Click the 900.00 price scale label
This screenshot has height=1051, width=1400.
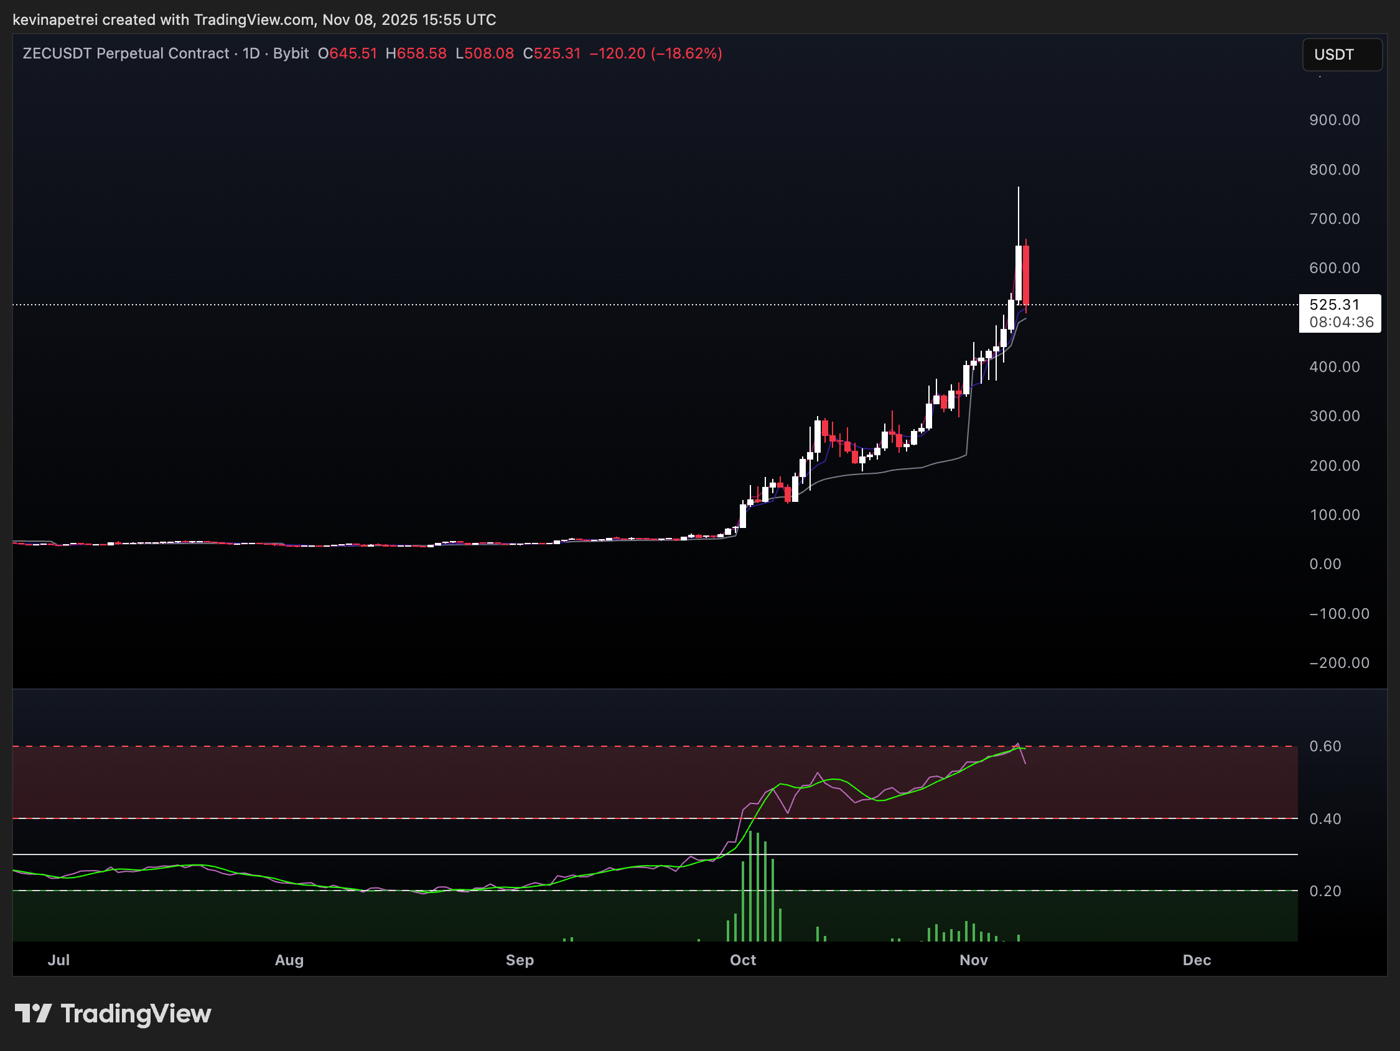tap(1334, 120)
